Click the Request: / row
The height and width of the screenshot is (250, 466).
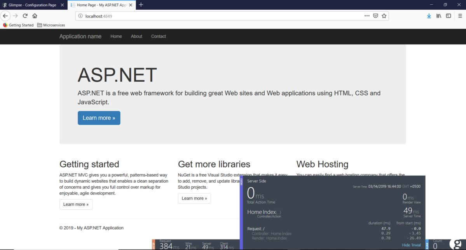tap(256, 229)
